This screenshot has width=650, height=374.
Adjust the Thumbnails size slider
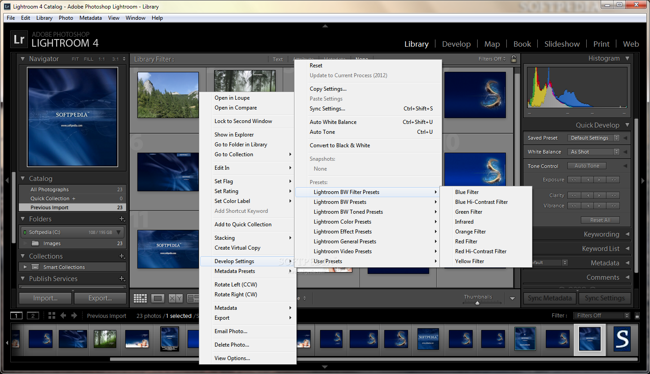(x=478, y=303)
